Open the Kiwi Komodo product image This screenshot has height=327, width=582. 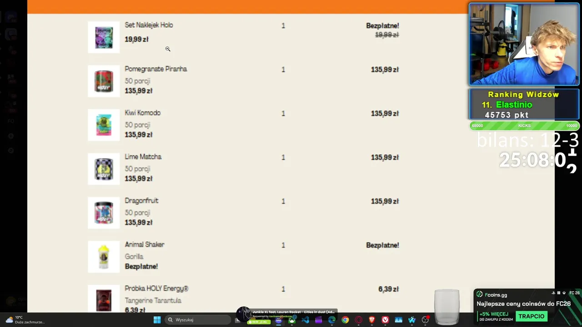click(104, 125)
